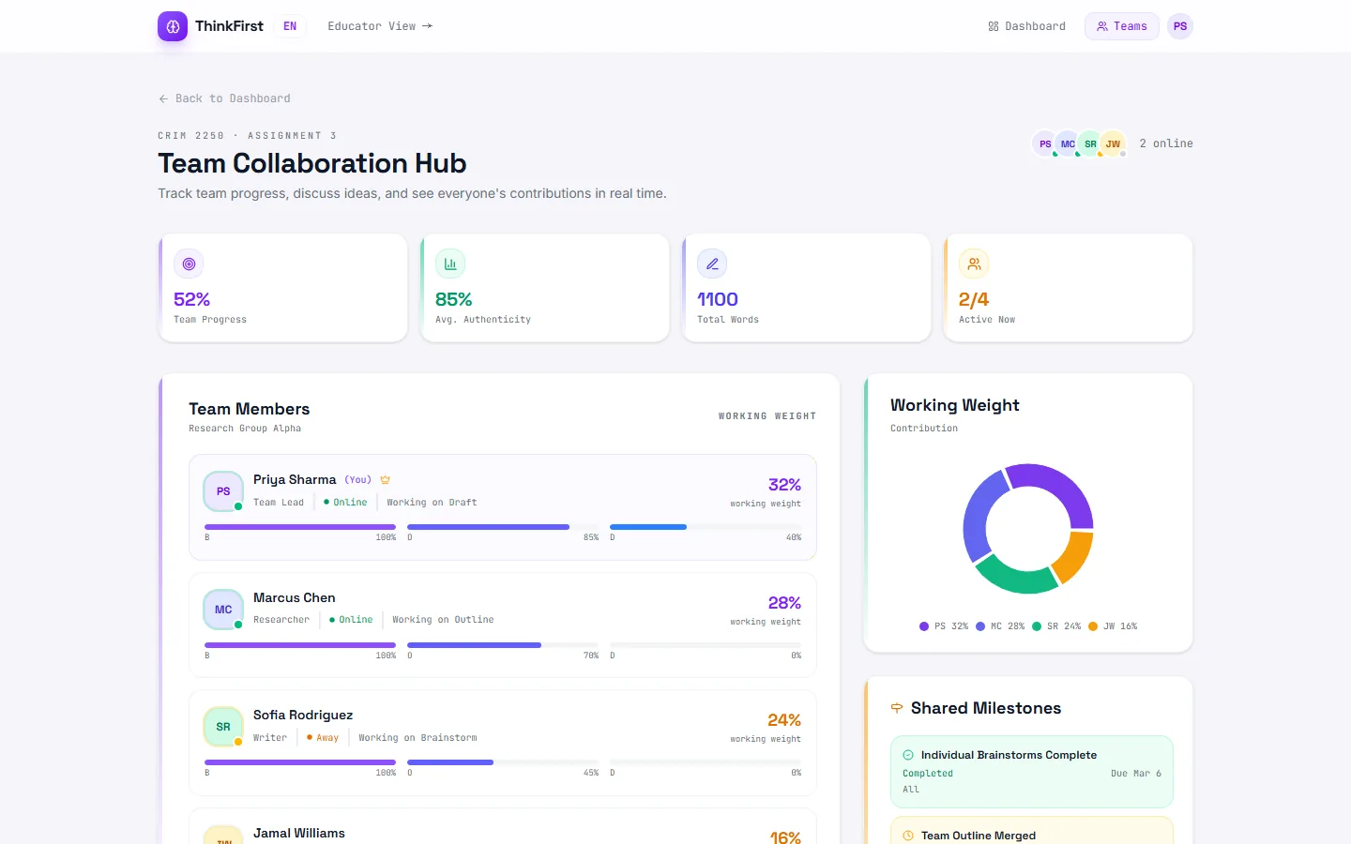Click the Total Words pencil icon
The width and height of the screenshot is (1351, 844).
(x=712, y=264)
